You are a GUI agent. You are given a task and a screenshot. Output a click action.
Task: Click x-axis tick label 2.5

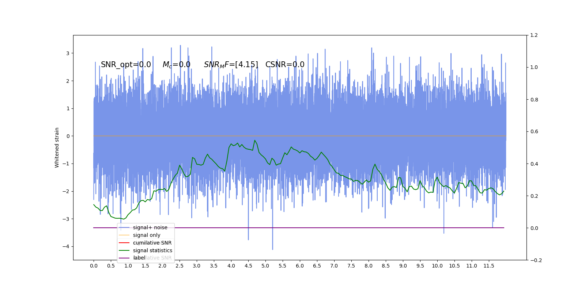(x=180, y=266)
